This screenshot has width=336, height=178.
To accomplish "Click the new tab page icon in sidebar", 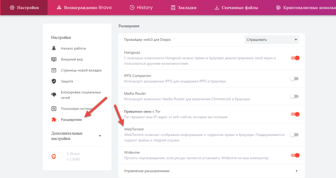I will pos(54,70).
